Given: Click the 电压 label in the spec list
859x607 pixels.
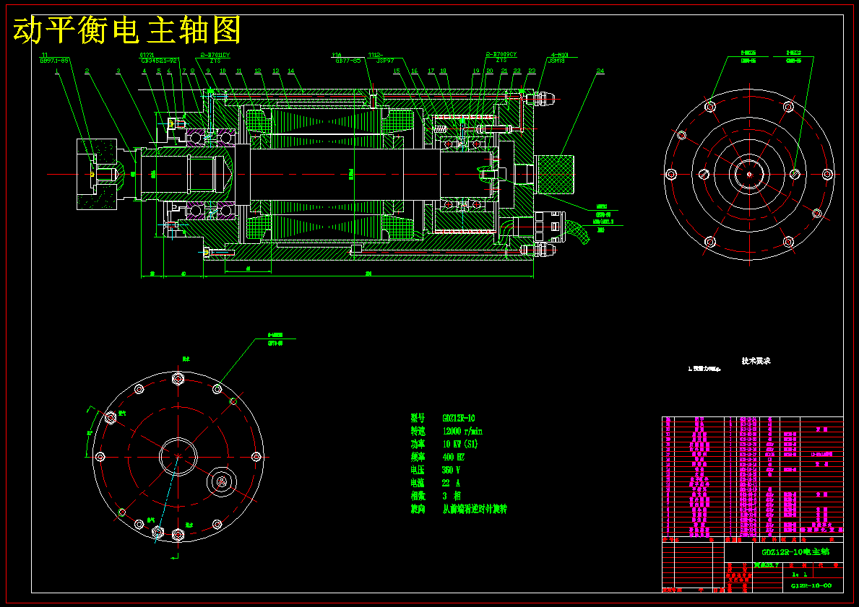Looking at the screenshot, I should (418, 470).
